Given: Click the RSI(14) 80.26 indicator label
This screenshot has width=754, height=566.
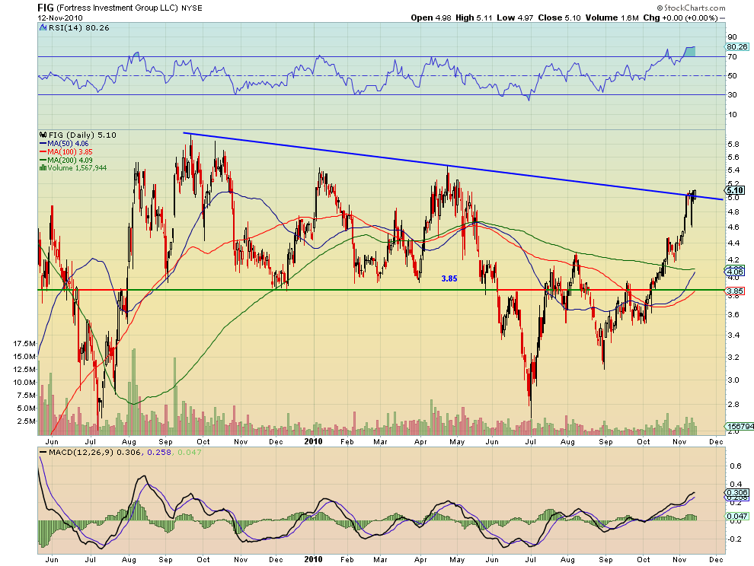Looking at the screenshot, I should [75, 28].
